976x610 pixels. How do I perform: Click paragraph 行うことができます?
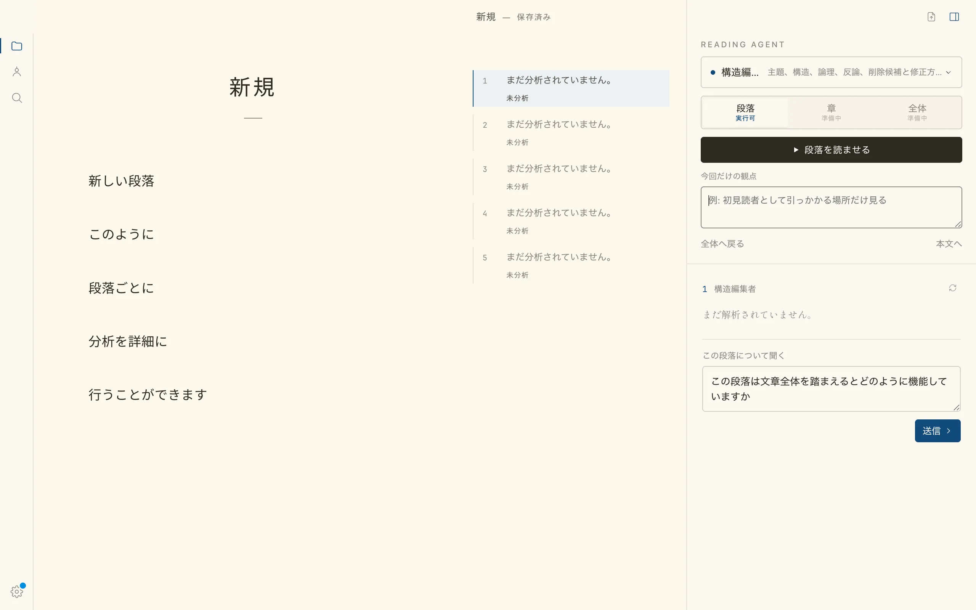[x=148, y=395]
